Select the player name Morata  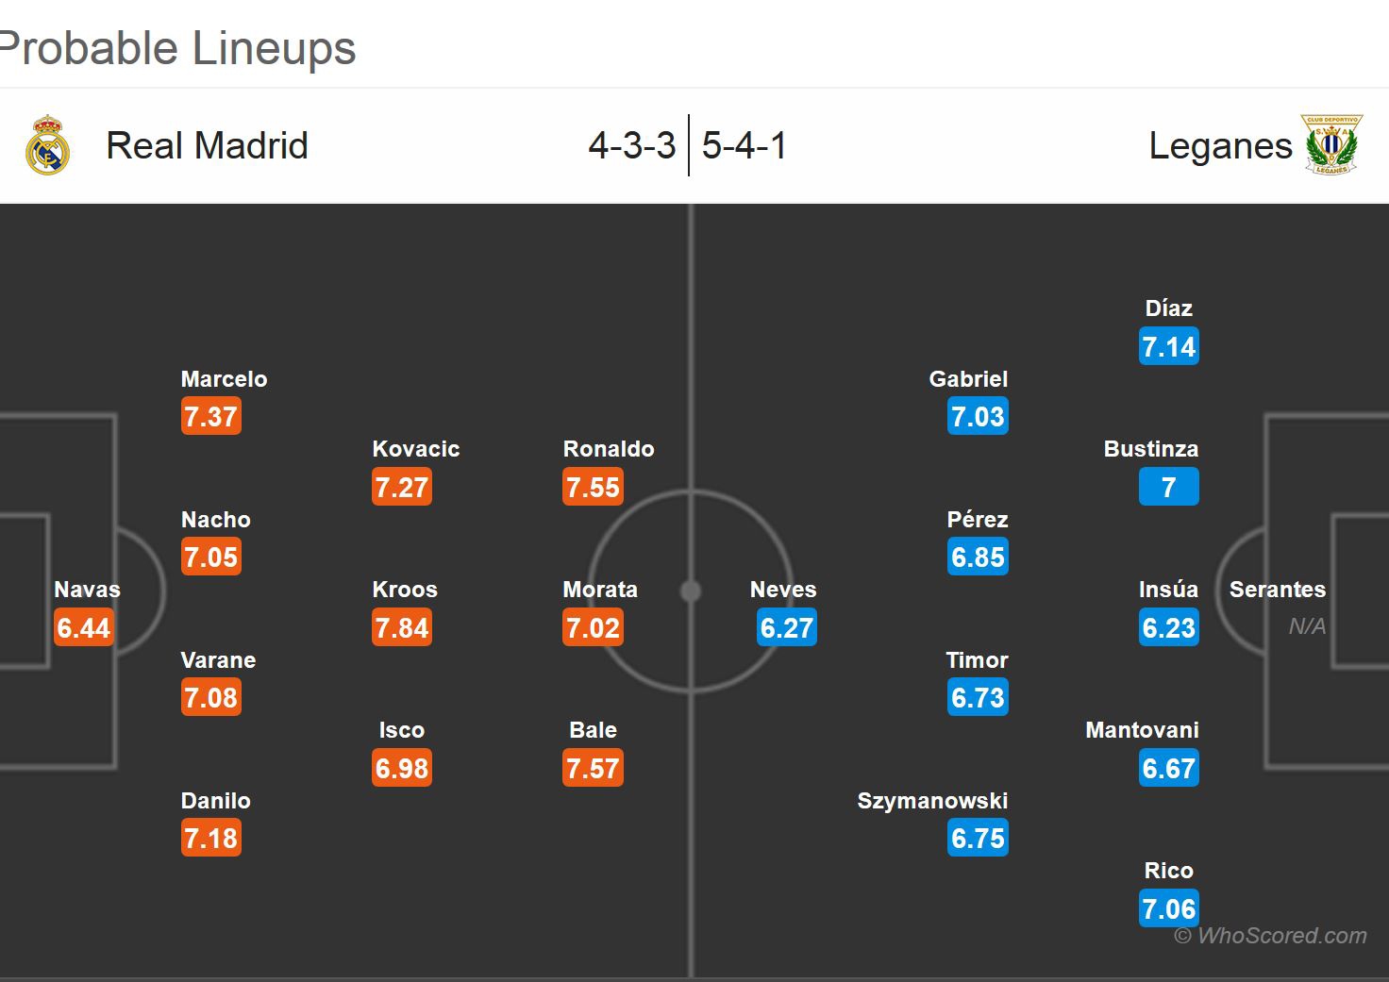600,590
